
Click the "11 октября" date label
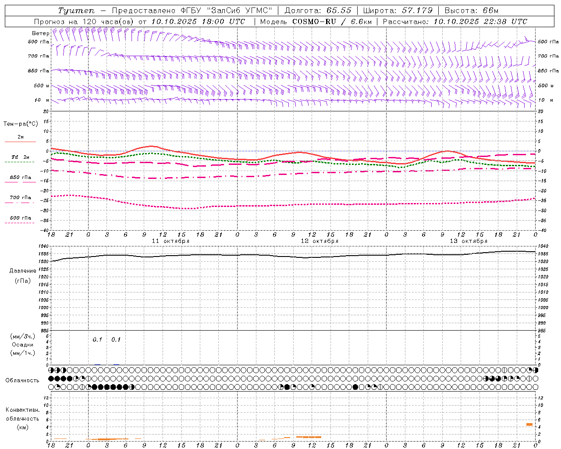click(x=171, y=241)
